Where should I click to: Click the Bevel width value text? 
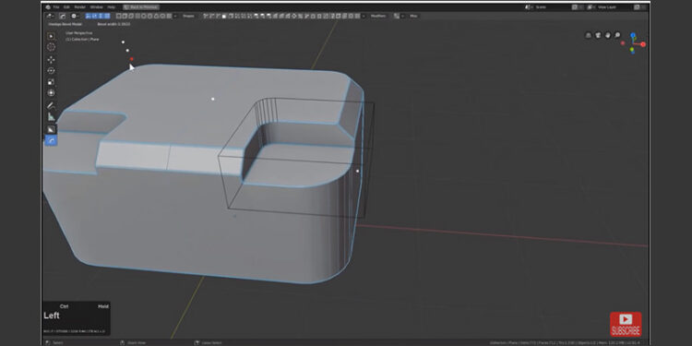click(x=113, y=24)
